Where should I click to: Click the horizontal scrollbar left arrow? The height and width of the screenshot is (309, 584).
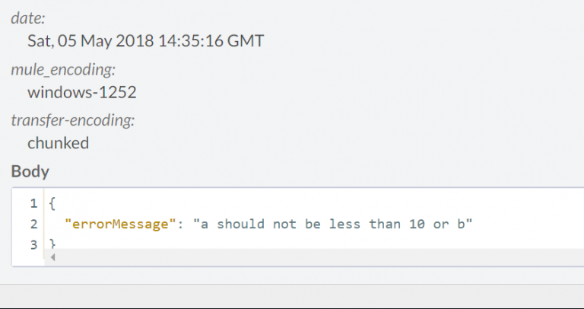52,258
